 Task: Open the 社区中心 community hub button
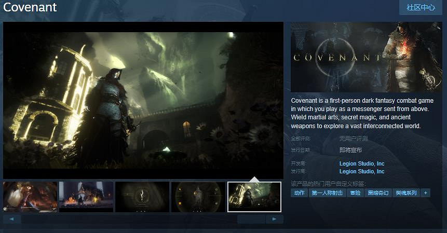[421, 7]
